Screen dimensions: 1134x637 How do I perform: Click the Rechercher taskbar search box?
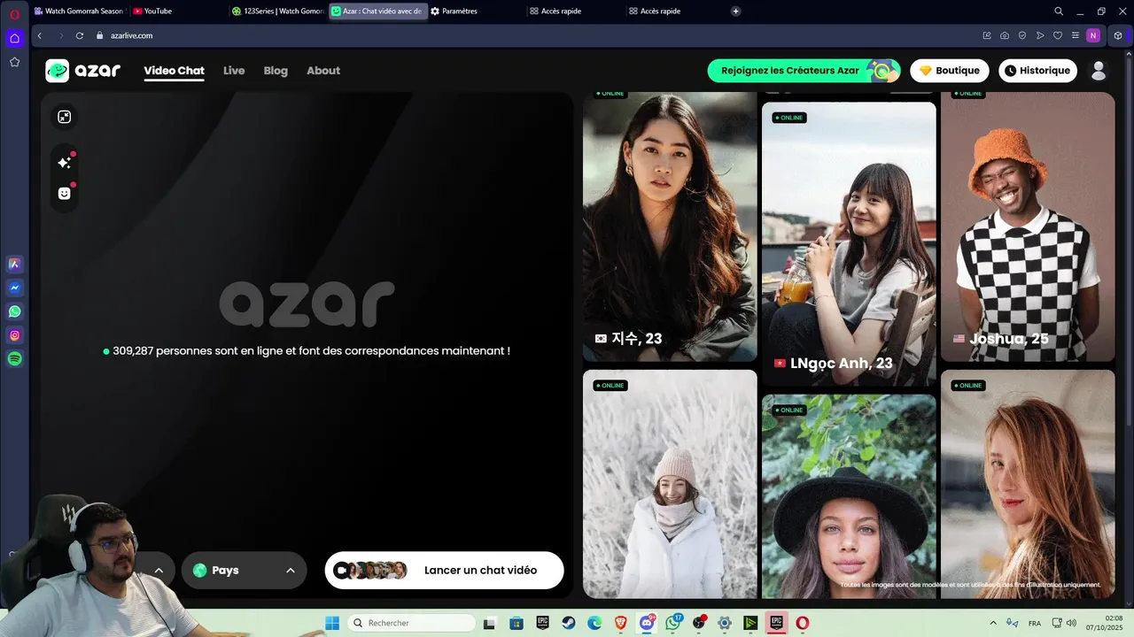coord(411,623)
